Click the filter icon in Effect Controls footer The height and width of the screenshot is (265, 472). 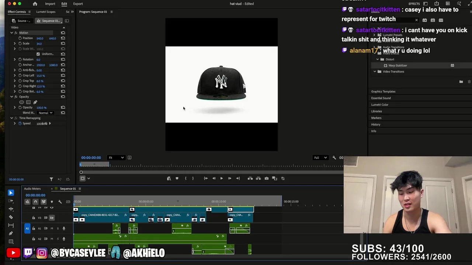pyautogui.click(x=51, y=179)
